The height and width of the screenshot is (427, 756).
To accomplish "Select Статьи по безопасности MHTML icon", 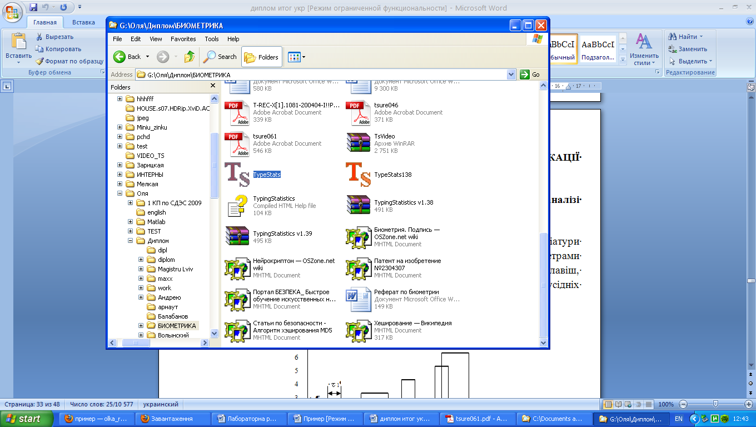I will click(237, 330).
